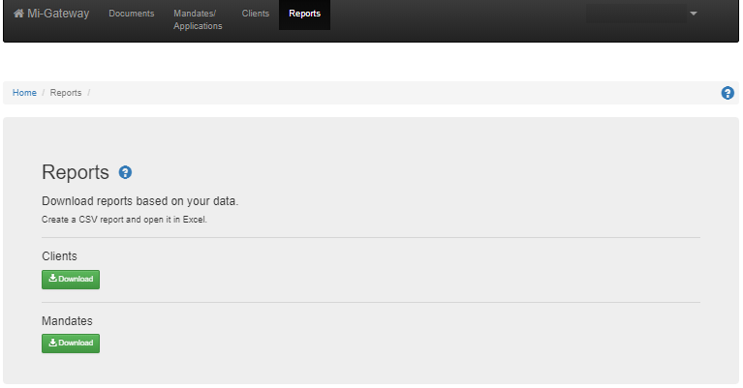The width and height of the screenshot is (743, 388).
Task: Open the help icon in the breadcrumb bar
Action: coord(728,93)
